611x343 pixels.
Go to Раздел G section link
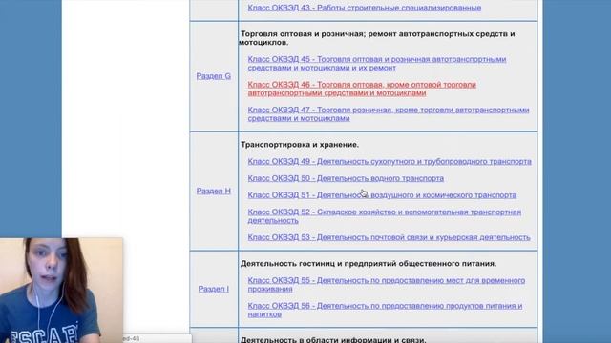point(214,76)
